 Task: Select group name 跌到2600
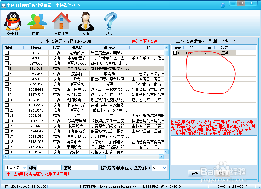pyautogui.click(x=77, y=152)
